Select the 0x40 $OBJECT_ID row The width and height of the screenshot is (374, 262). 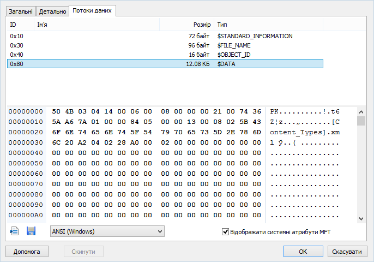[x=165, y=55]
